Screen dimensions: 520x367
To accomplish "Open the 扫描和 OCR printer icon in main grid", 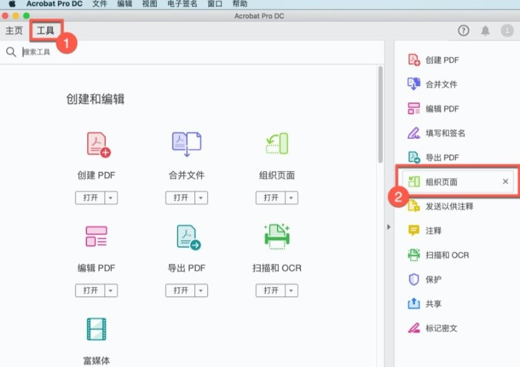I will pos(277,236).
